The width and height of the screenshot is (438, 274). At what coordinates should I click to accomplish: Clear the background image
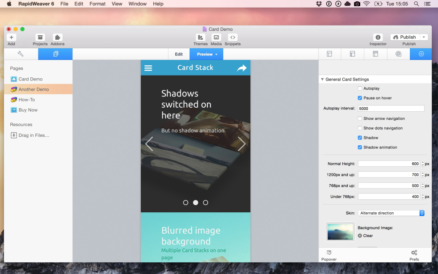coord(366,236)
